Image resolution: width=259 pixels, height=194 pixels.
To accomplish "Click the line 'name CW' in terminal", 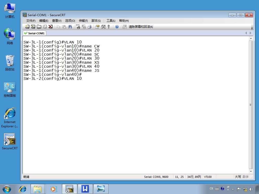I will [61, 46].
